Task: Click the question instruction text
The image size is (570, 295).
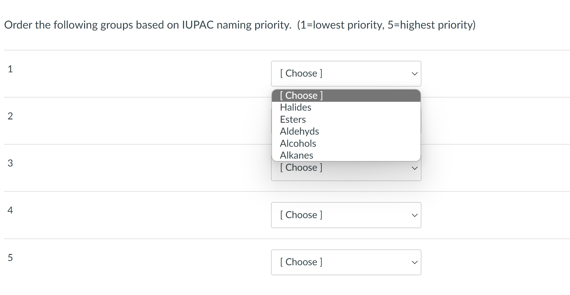Action: coord(240,25)
